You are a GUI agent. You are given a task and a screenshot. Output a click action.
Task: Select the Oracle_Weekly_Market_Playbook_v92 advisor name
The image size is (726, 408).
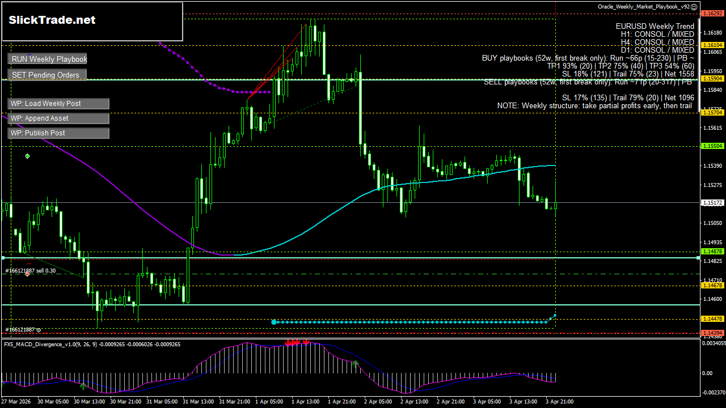coord(644,7)
